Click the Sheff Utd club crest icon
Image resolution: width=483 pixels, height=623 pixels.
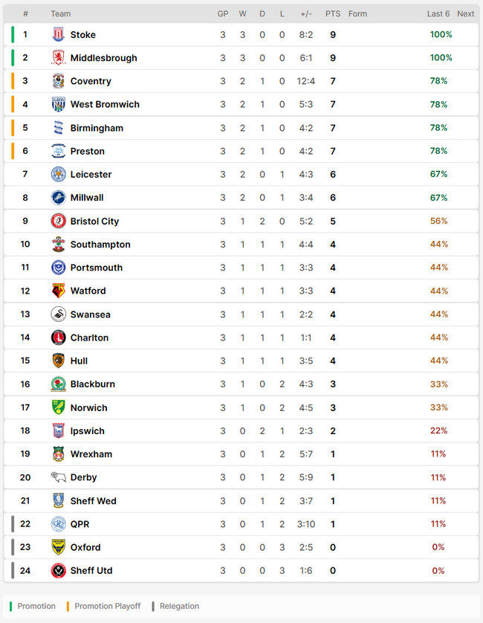point(58,570)
